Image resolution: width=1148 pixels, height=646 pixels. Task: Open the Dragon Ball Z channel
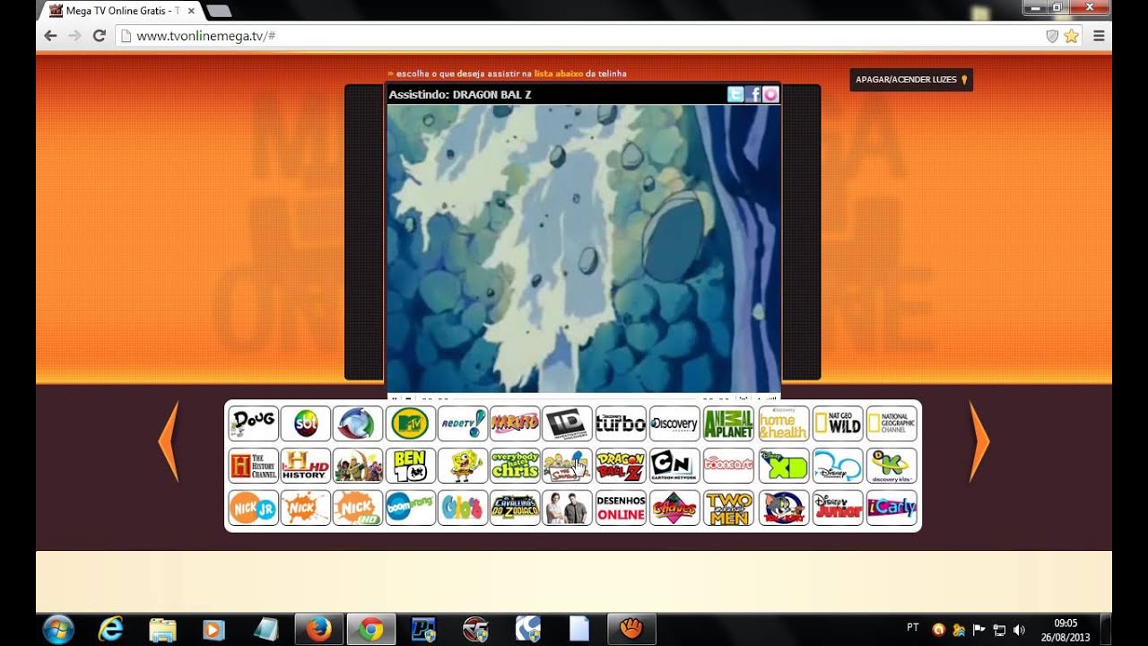[621, 466]
